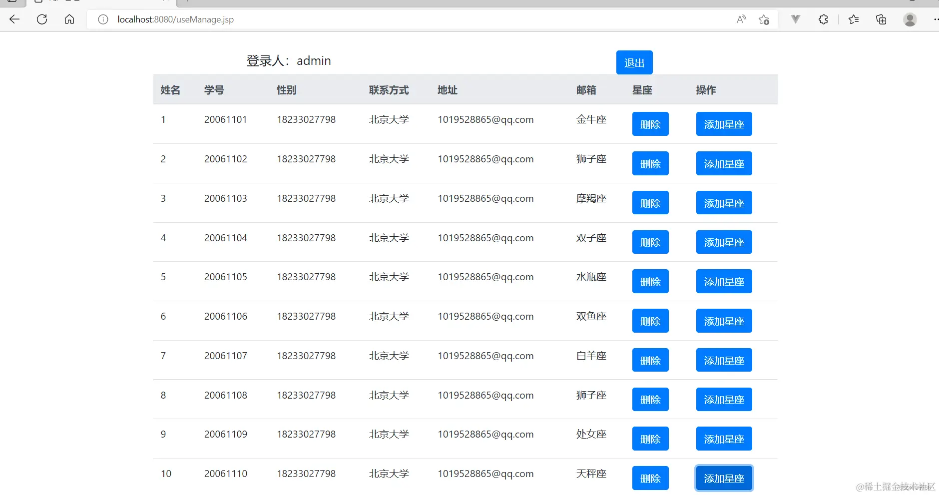Image resolution: width=939 pixels, height=495 pixels.
Task: Click the 退出 logout button
Action: pos(634,62)
